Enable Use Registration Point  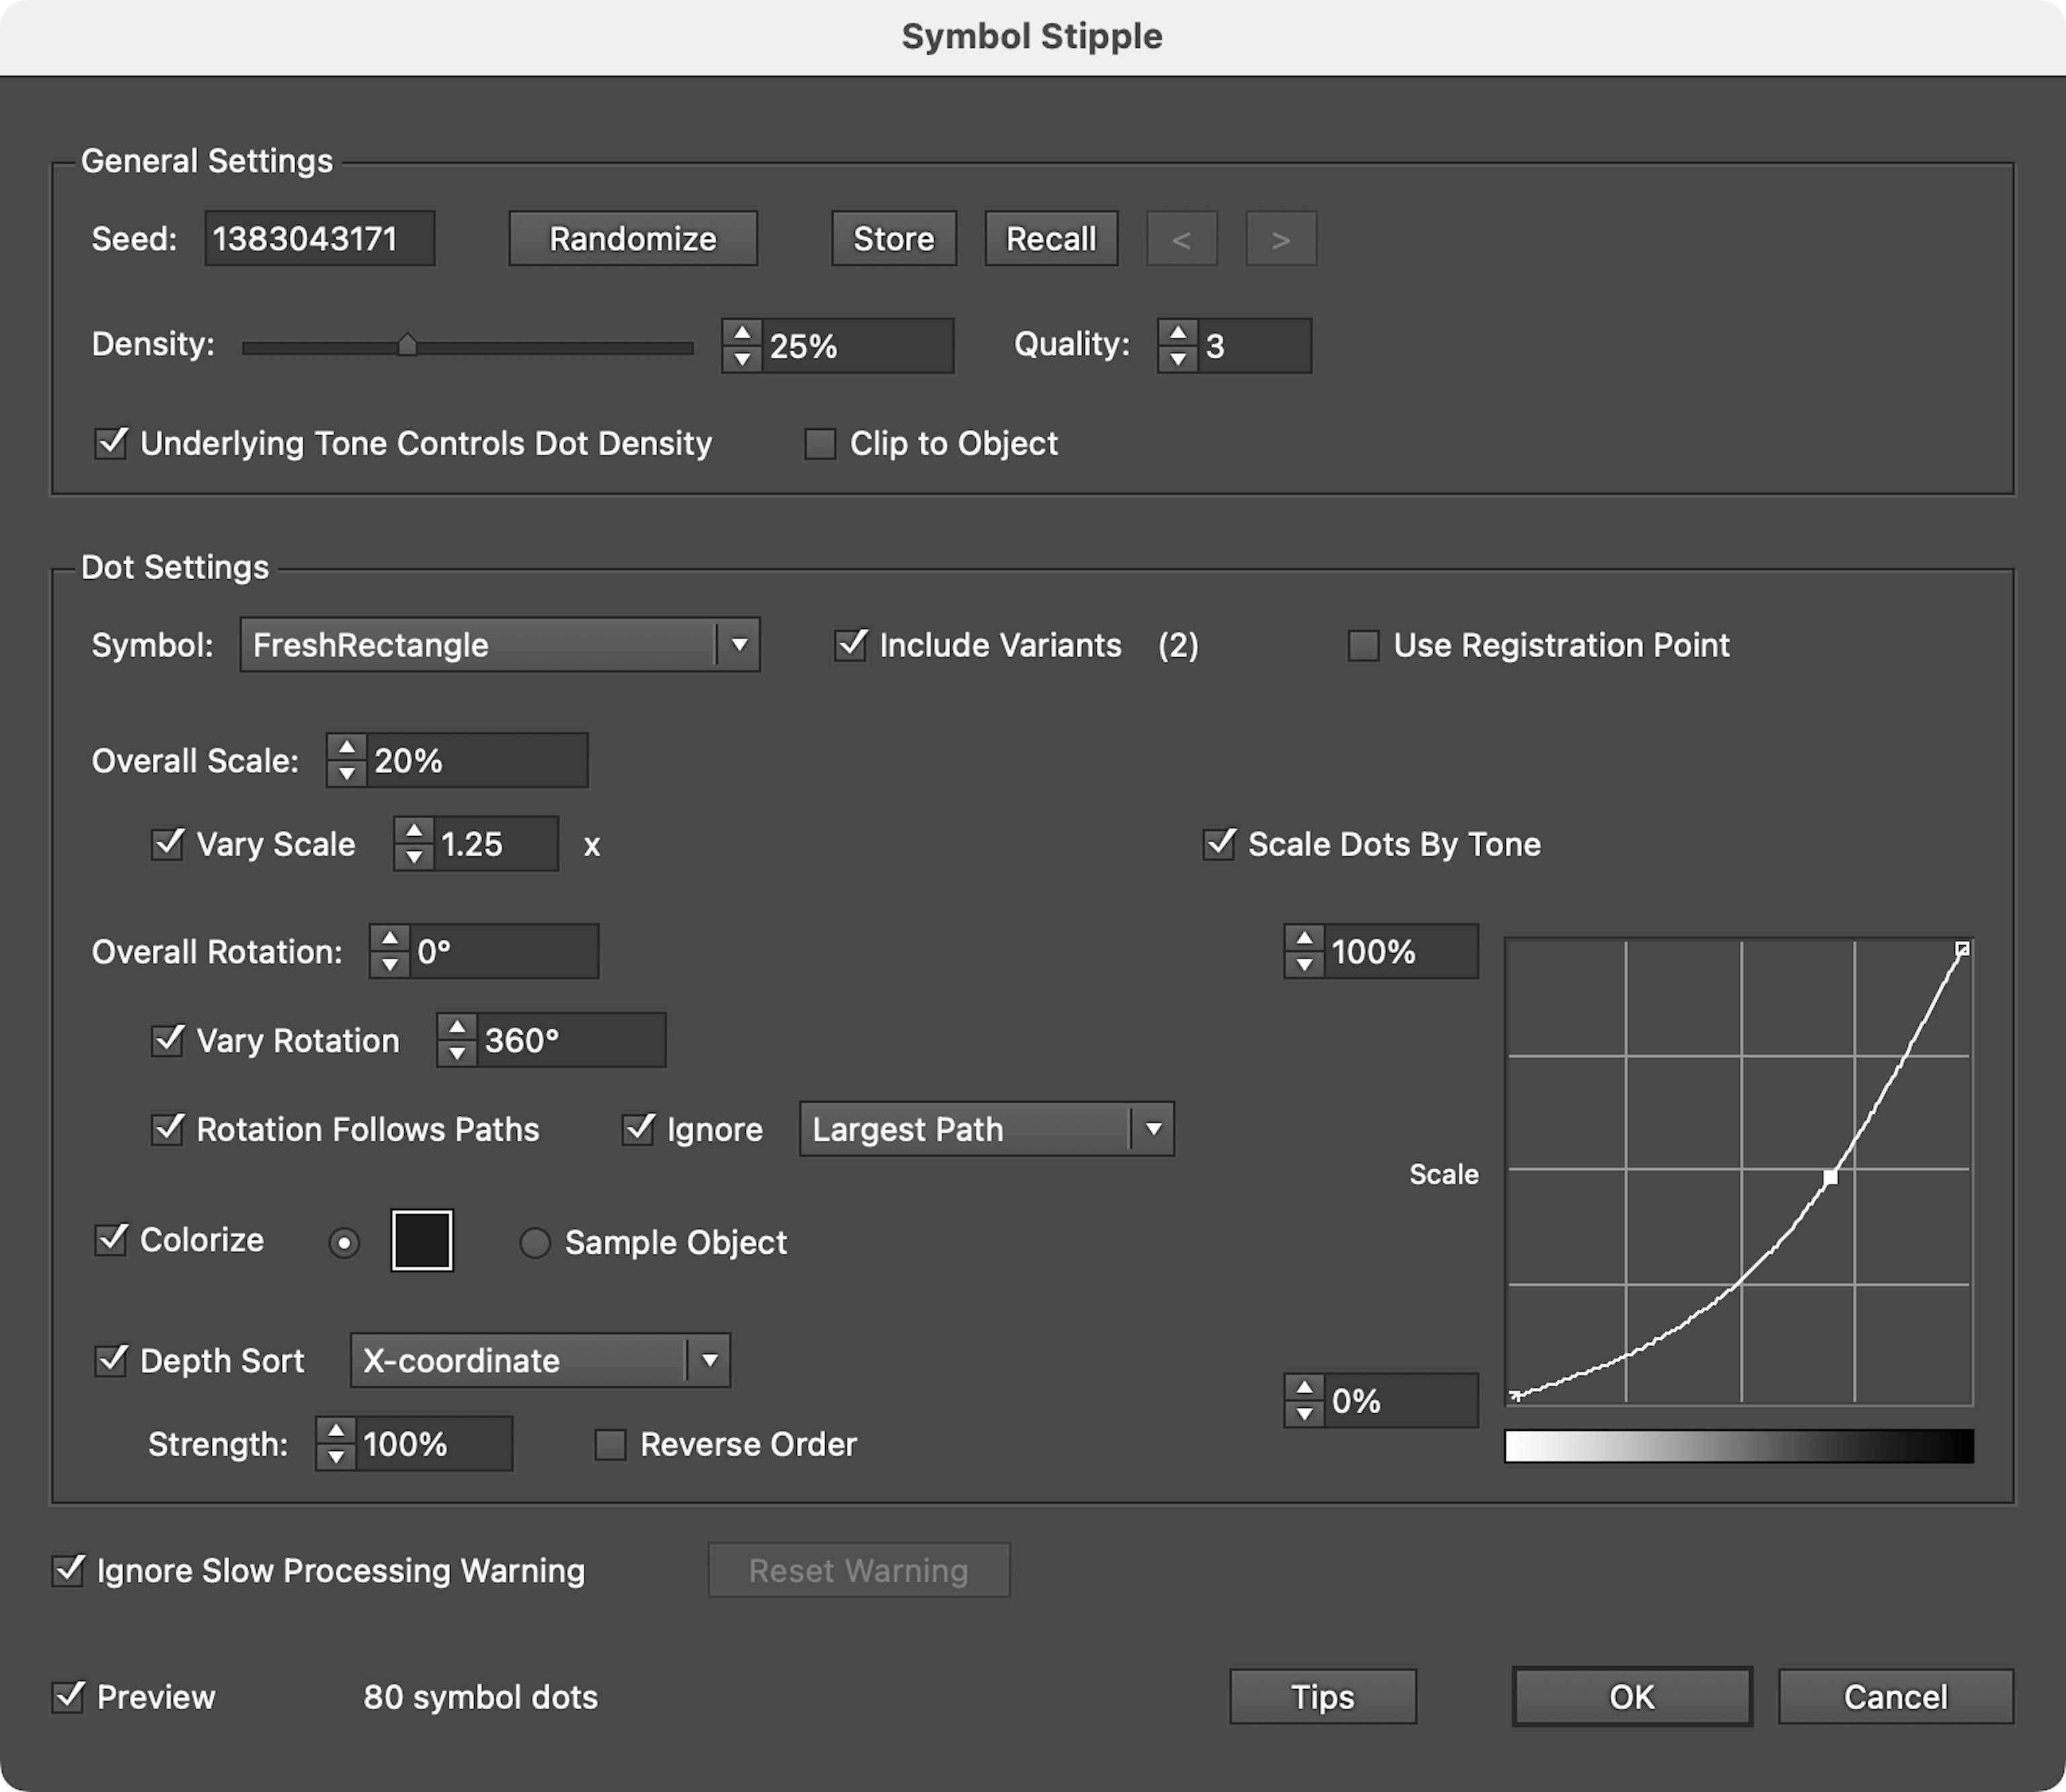point(1361,645)
